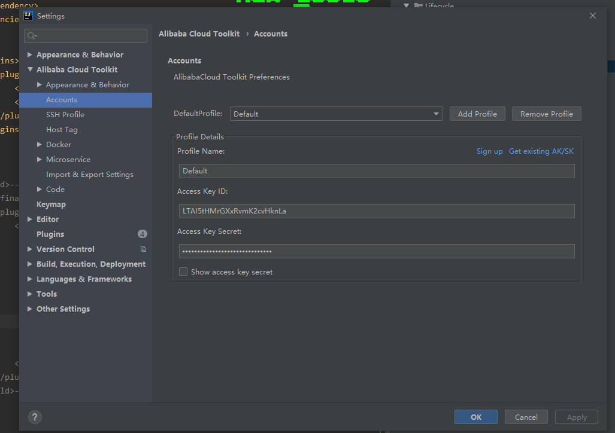Image resolution: width=615 pixels, height=433 pixels.
Task: Click the Remove Profile button
Action: pyautogui.click(x=546, y=114)
